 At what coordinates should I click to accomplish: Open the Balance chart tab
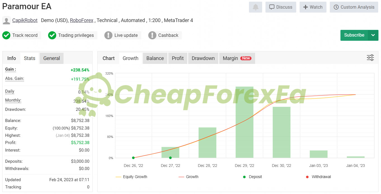[155, 58]
